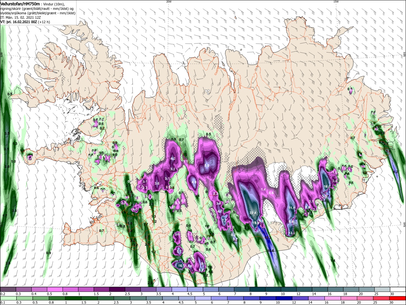Click the 13.2 precipitation value

pos(292,233)
